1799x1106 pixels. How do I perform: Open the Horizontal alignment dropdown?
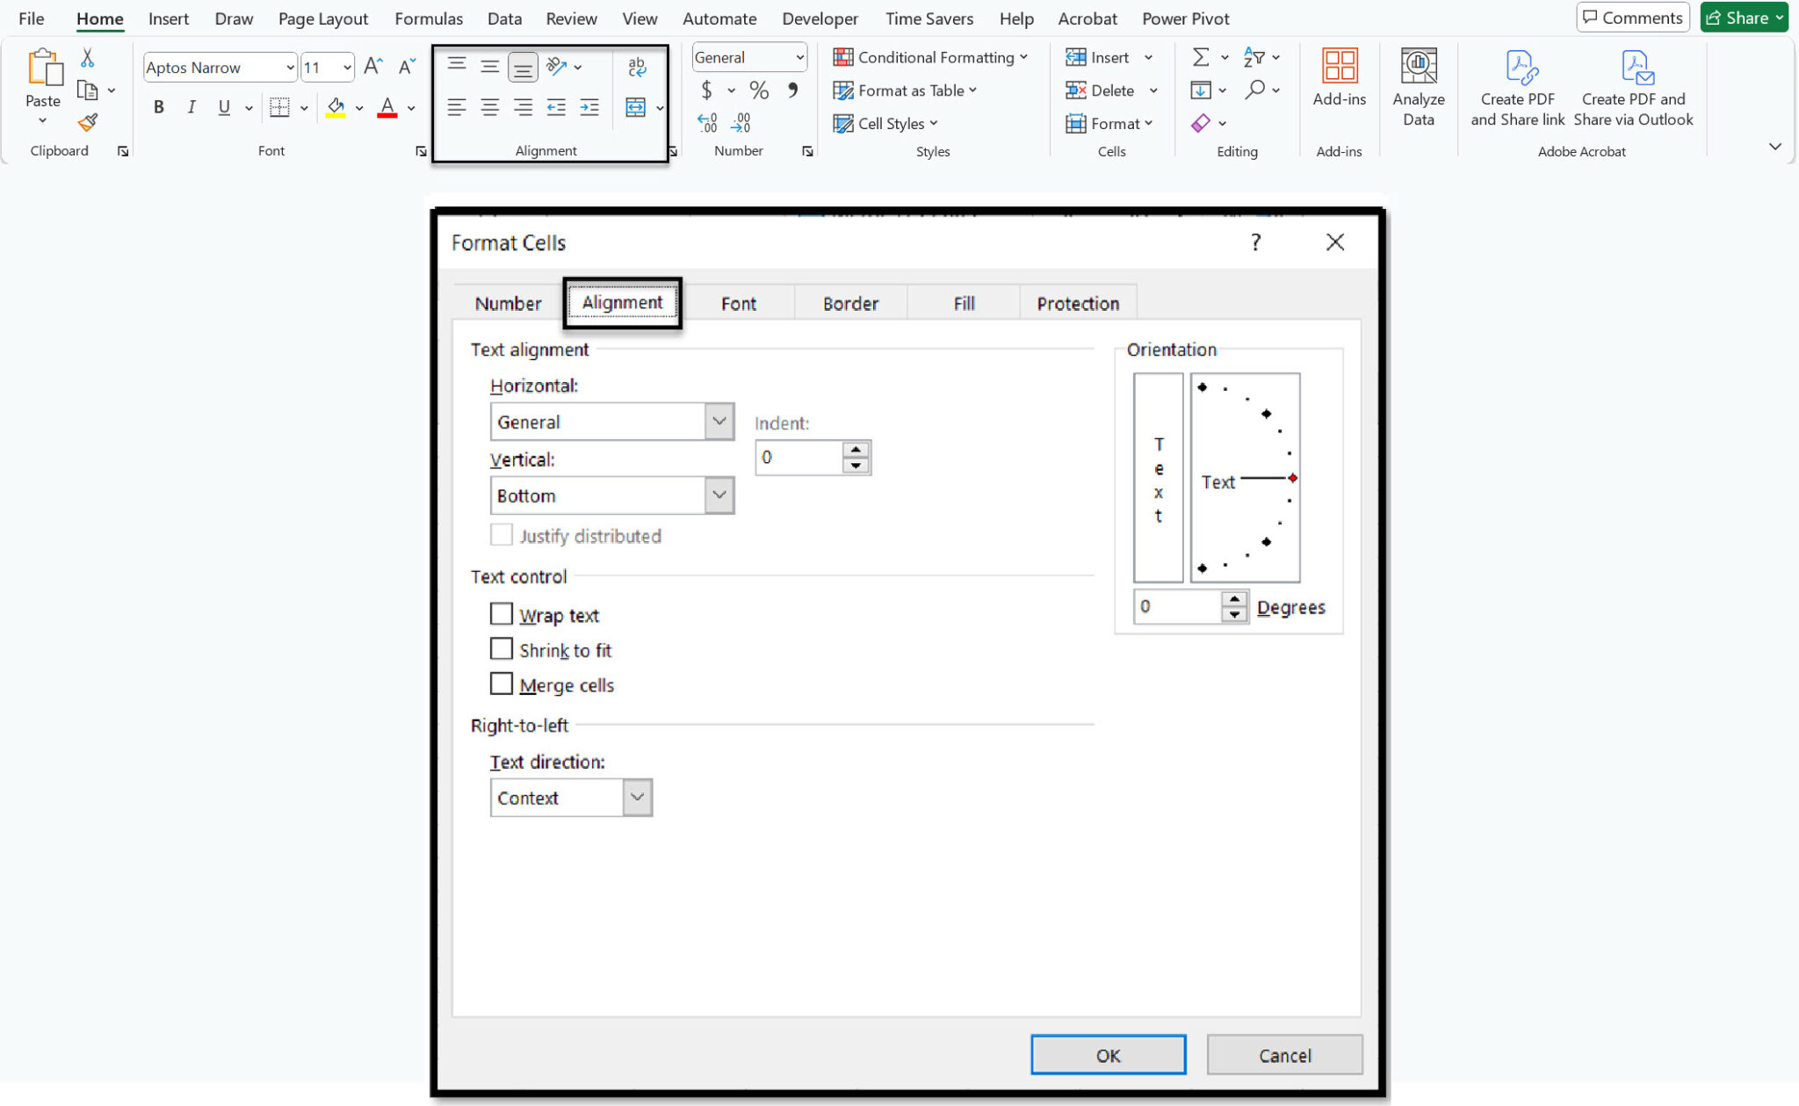(x=718, y=422)
